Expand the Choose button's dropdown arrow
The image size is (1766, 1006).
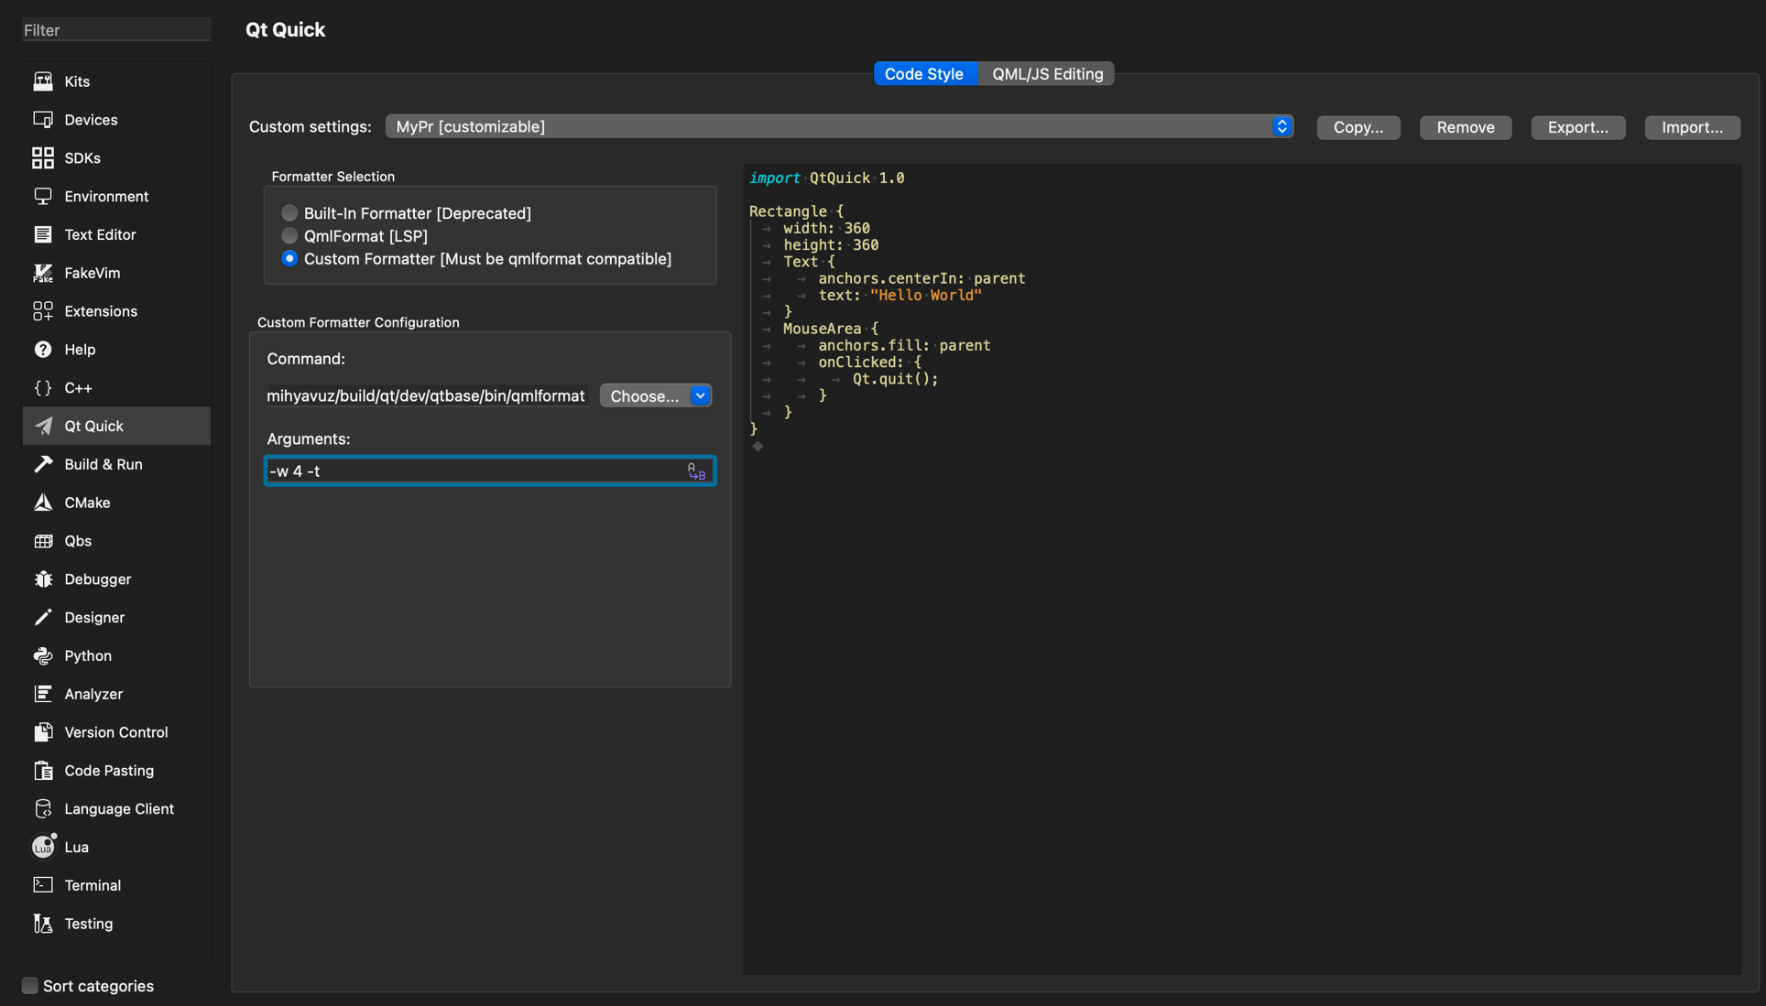(x=700, y=395)
